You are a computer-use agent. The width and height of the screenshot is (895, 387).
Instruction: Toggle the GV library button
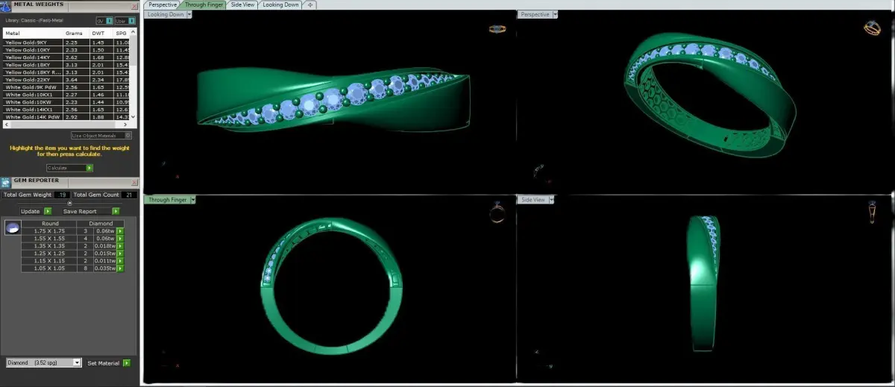(x=105, y=21)
